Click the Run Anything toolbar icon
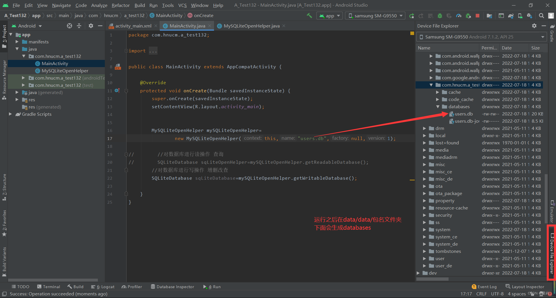 (x=501, y=16)
